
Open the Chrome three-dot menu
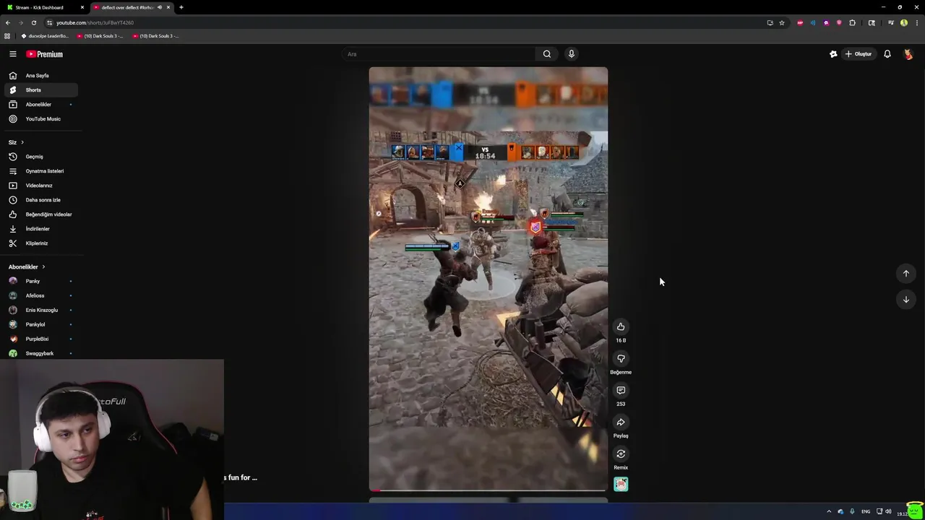(x=916, y=22)
